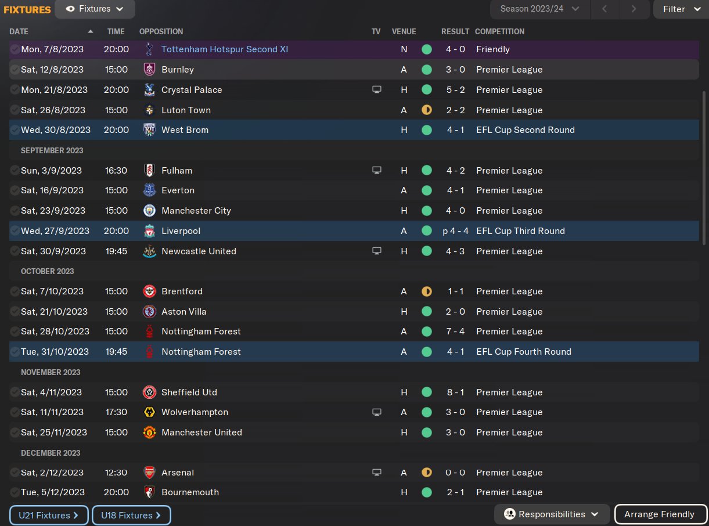Viewport: 709px width, 526px height.
Task: Toggle the checkmark beside the Brentford fixture
Action: point(15,291)
